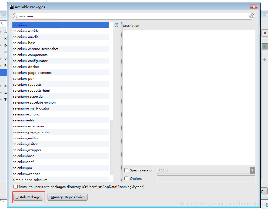268x209 pixels.
Task: Select selenium-pom package
Action: (61, 79)
